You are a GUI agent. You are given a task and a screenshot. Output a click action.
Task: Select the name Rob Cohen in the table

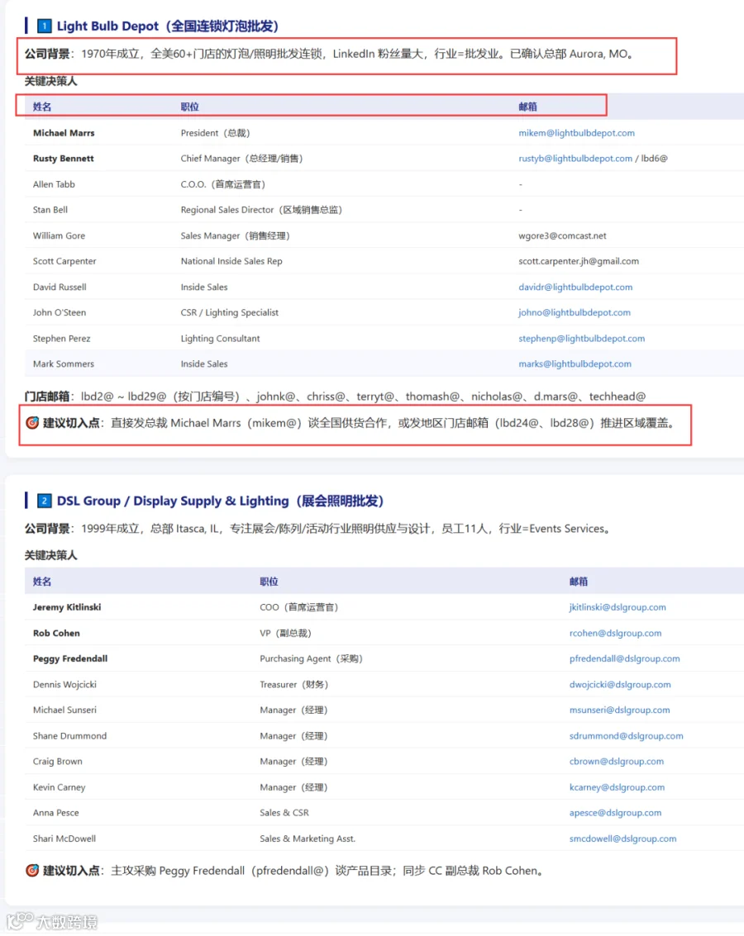click(x=56, y=634)
